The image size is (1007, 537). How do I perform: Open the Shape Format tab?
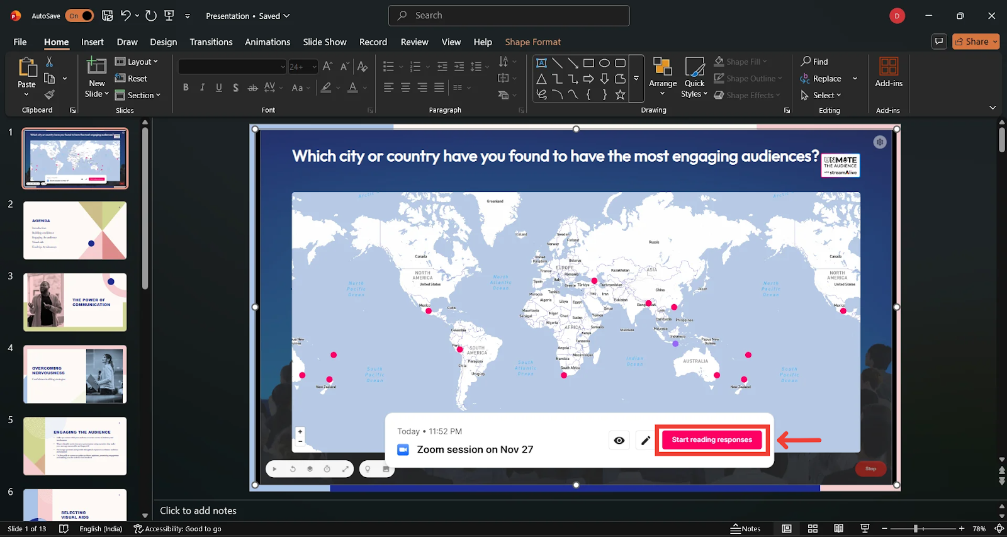pyautogui.click(x=532, y=42)
